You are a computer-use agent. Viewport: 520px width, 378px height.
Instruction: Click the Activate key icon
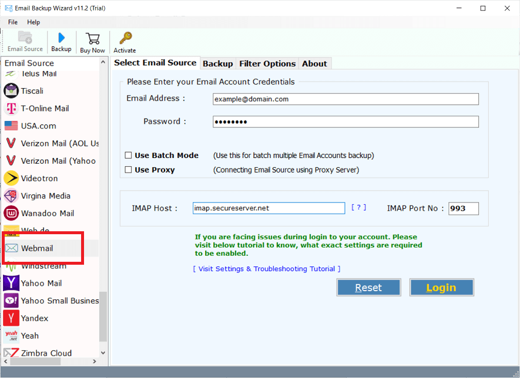(x=125, y=39)
